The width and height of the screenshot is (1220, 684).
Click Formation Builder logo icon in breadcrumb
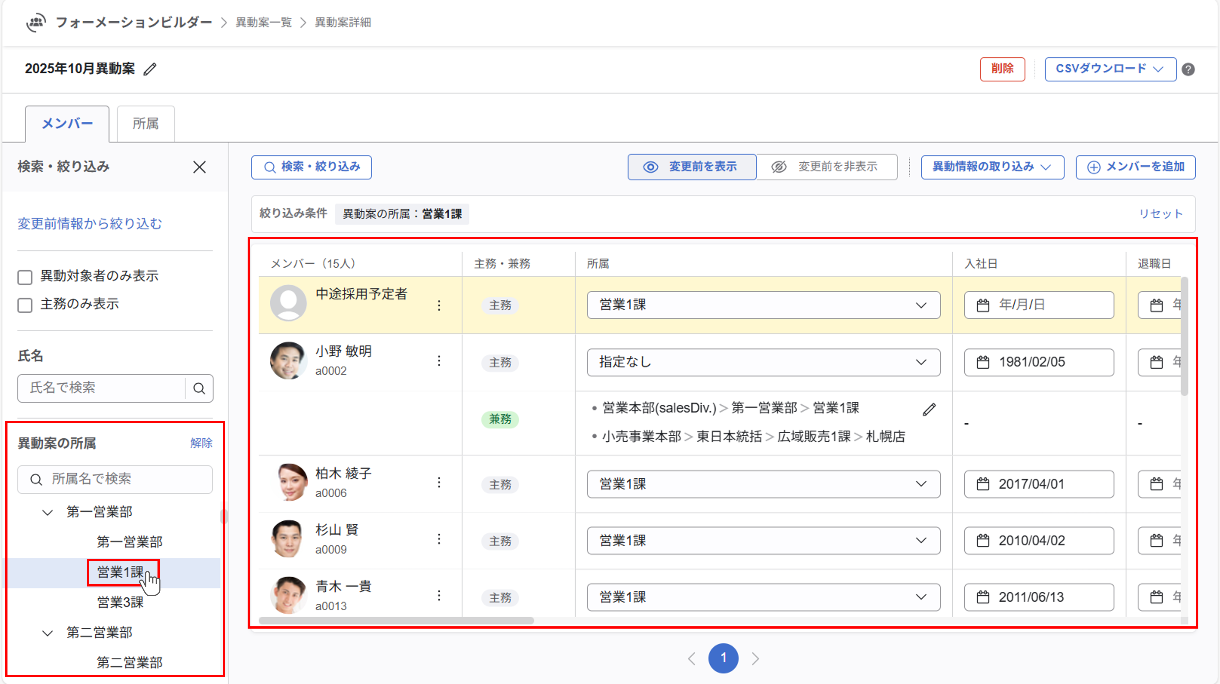point(36,22)
